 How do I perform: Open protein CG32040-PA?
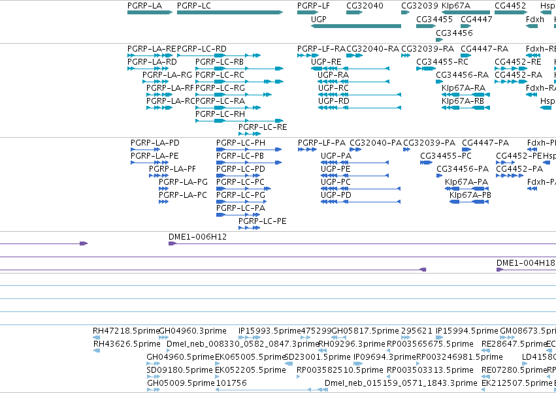pos(355,149)
